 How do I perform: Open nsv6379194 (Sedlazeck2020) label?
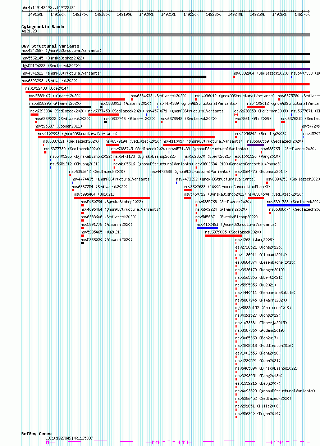tap(133, 141)
